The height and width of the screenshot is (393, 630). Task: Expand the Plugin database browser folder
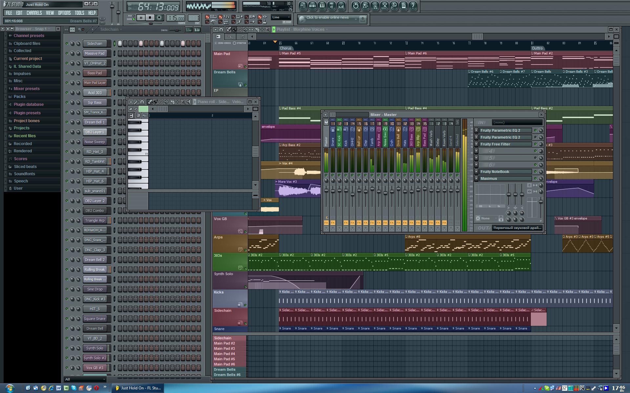click(29, 104)
